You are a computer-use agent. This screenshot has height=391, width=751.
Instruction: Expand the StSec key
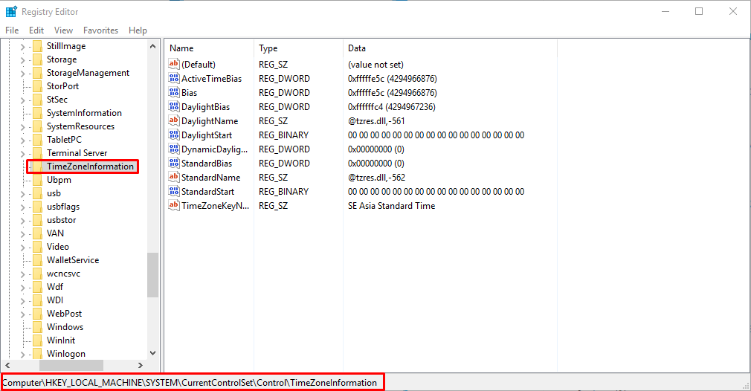click(x=22, y=100)
